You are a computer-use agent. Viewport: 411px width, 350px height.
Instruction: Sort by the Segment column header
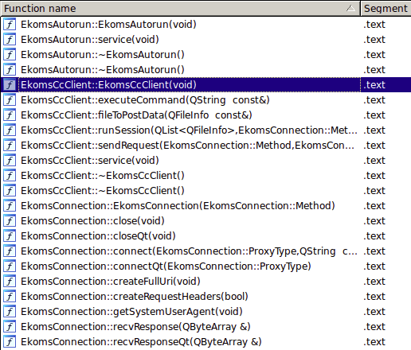[x=386, y=9]
